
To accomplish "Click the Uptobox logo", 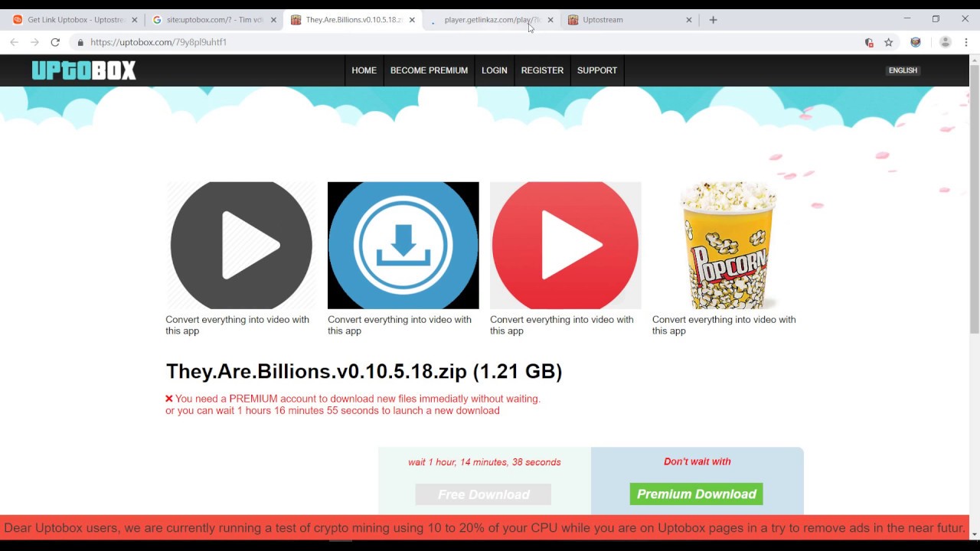I will pyautogui.click(x=83, y=70).
